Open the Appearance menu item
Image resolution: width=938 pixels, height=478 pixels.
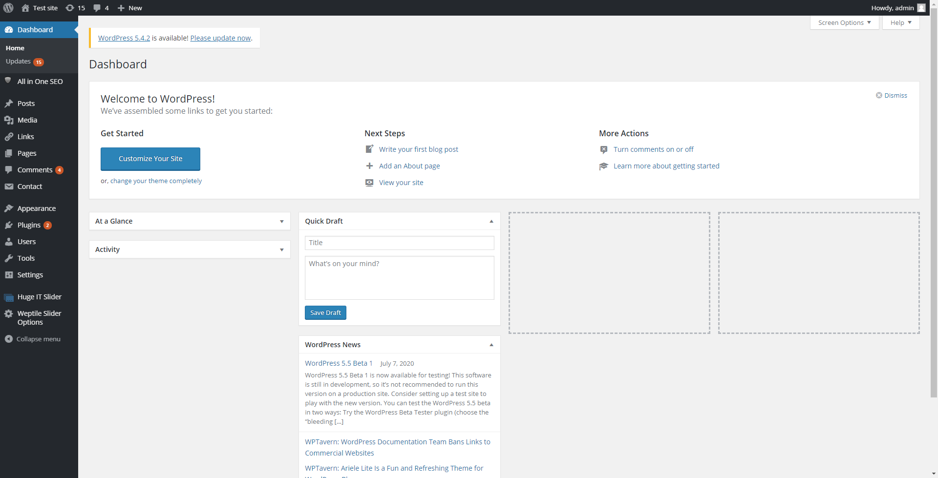39,208
